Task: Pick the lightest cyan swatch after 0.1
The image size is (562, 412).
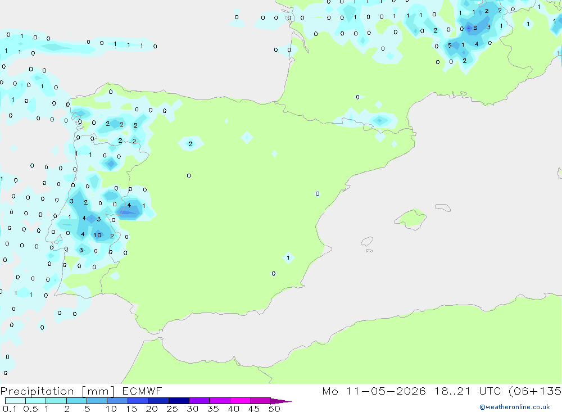Action: [15, 401]
